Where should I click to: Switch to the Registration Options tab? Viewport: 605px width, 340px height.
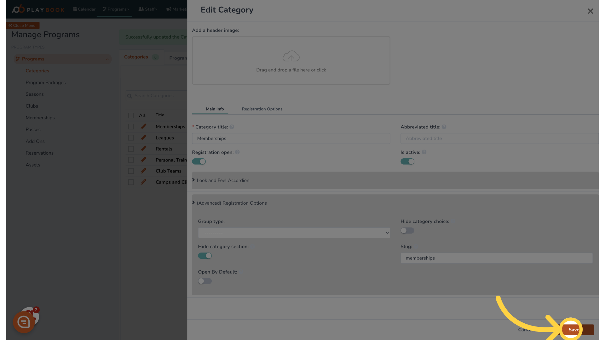pos(262,109)
